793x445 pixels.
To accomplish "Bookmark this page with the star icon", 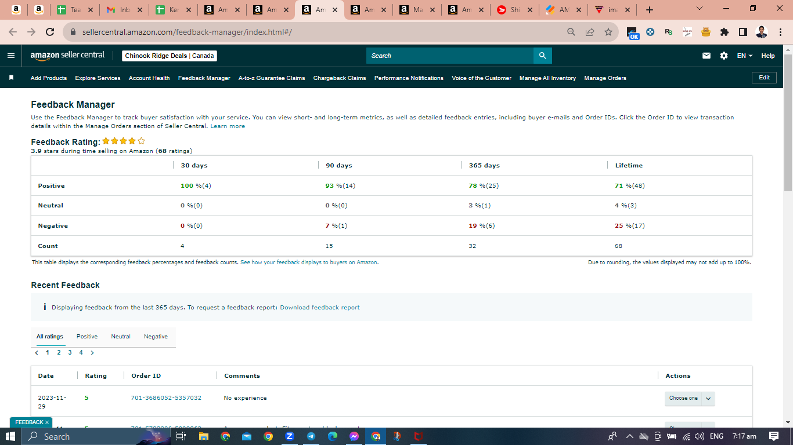I will point(608,32).
